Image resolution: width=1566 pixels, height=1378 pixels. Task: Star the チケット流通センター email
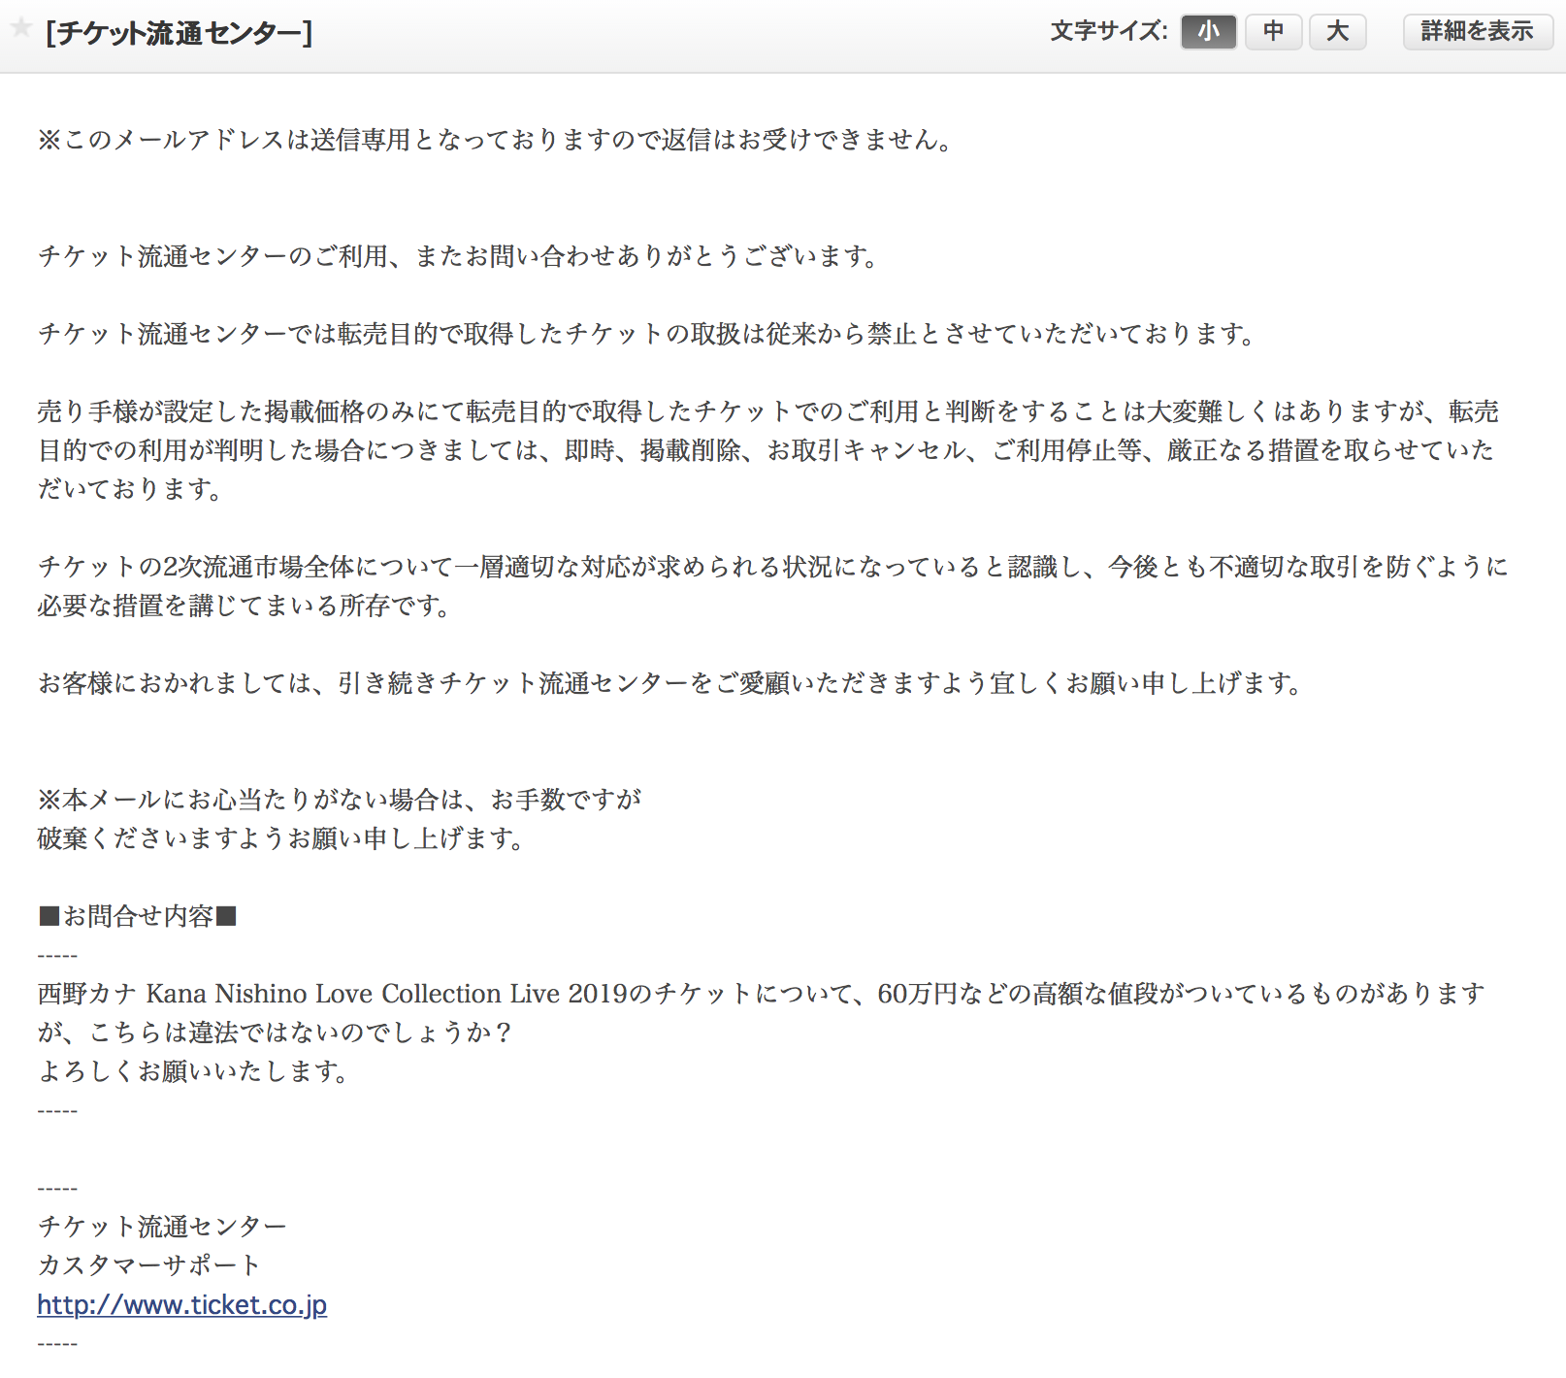[20, 28]
